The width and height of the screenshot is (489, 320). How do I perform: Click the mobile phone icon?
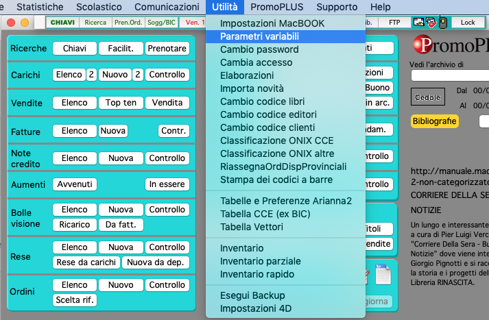coord(442,23)
